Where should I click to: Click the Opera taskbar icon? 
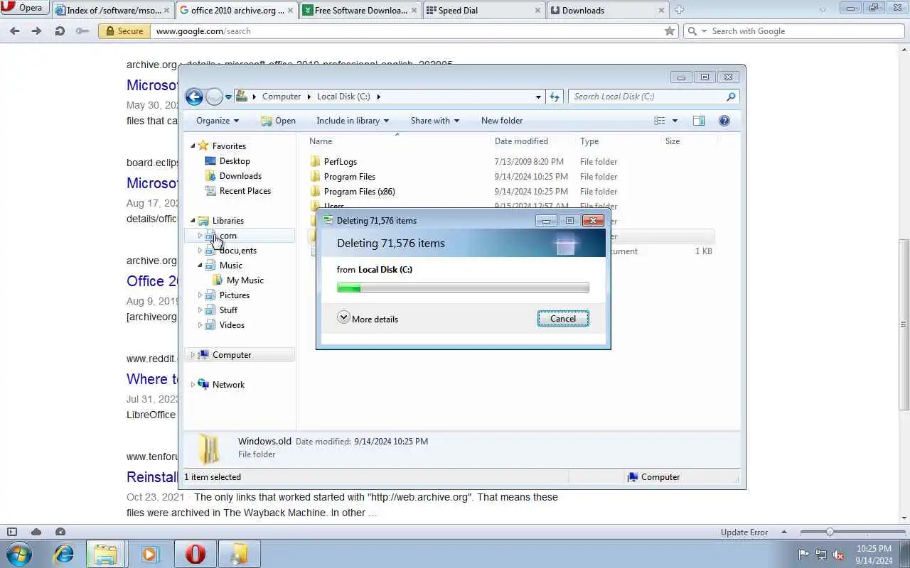(195, 554)
